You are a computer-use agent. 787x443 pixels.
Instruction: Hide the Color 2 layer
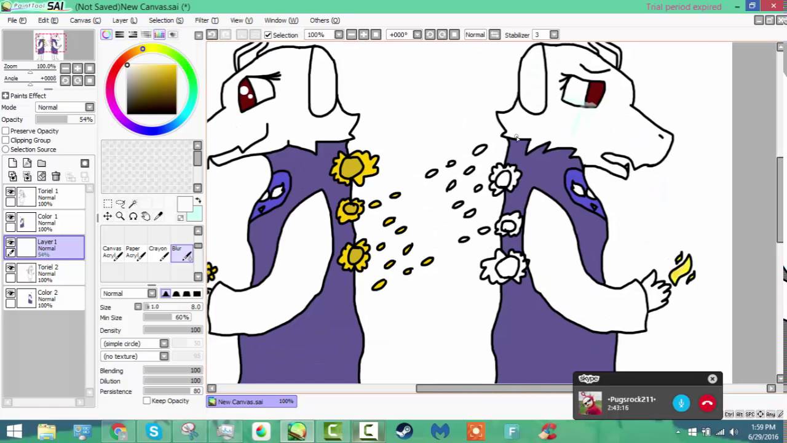(10, 293)
